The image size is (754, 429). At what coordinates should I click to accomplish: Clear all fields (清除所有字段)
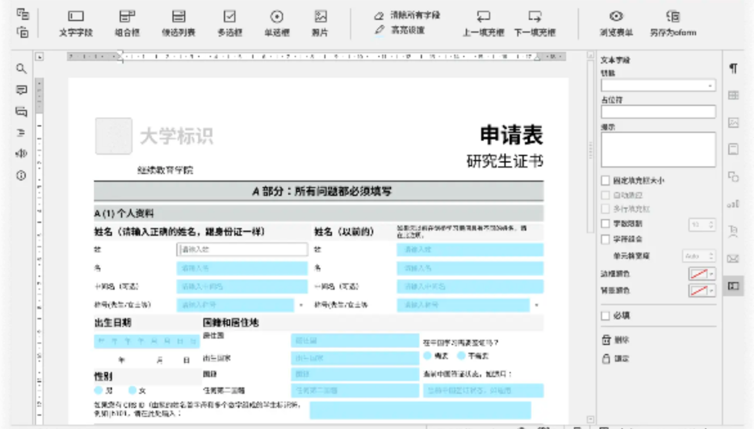coord(408,15)
